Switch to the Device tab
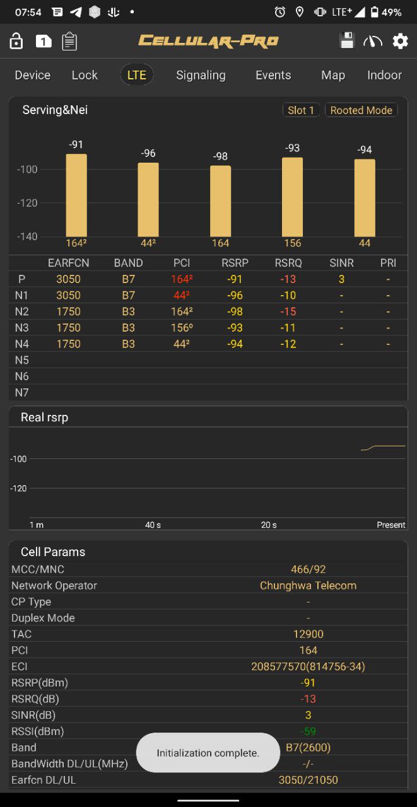Image resolution: width=417 pixels, height=807 pixels. 33,75
